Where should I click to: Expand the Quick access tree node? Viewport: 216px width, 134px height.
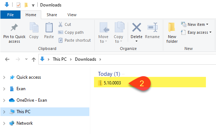(4, 77)
